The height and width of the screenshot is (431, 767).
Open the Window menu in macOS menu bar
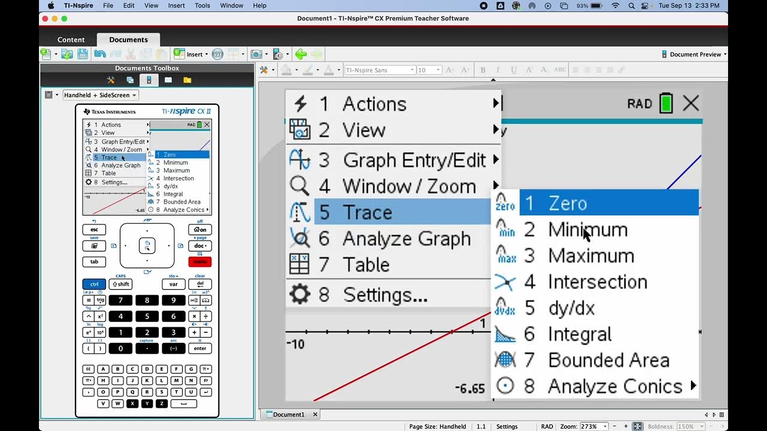click(231, 5)
